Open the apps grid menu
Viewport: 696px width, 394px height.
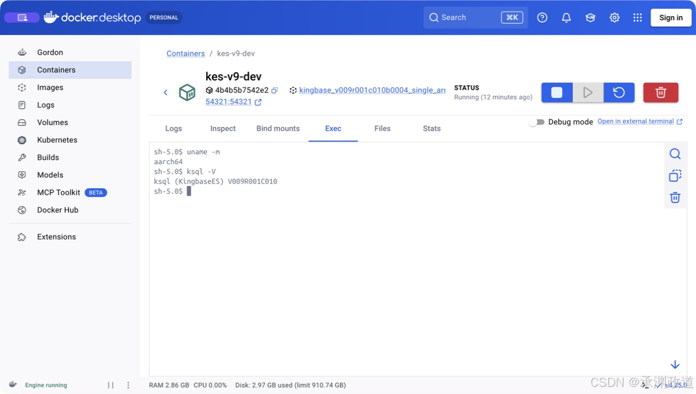pyautogui.click(x=637, y=18)
